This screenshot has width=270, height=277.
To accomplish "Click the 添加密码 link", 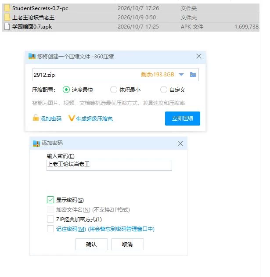I will tap(51, 119).
